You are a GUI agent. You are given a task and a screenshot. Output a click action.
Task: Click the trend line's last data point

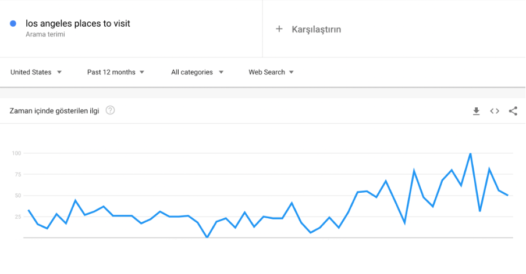[507, 195]
